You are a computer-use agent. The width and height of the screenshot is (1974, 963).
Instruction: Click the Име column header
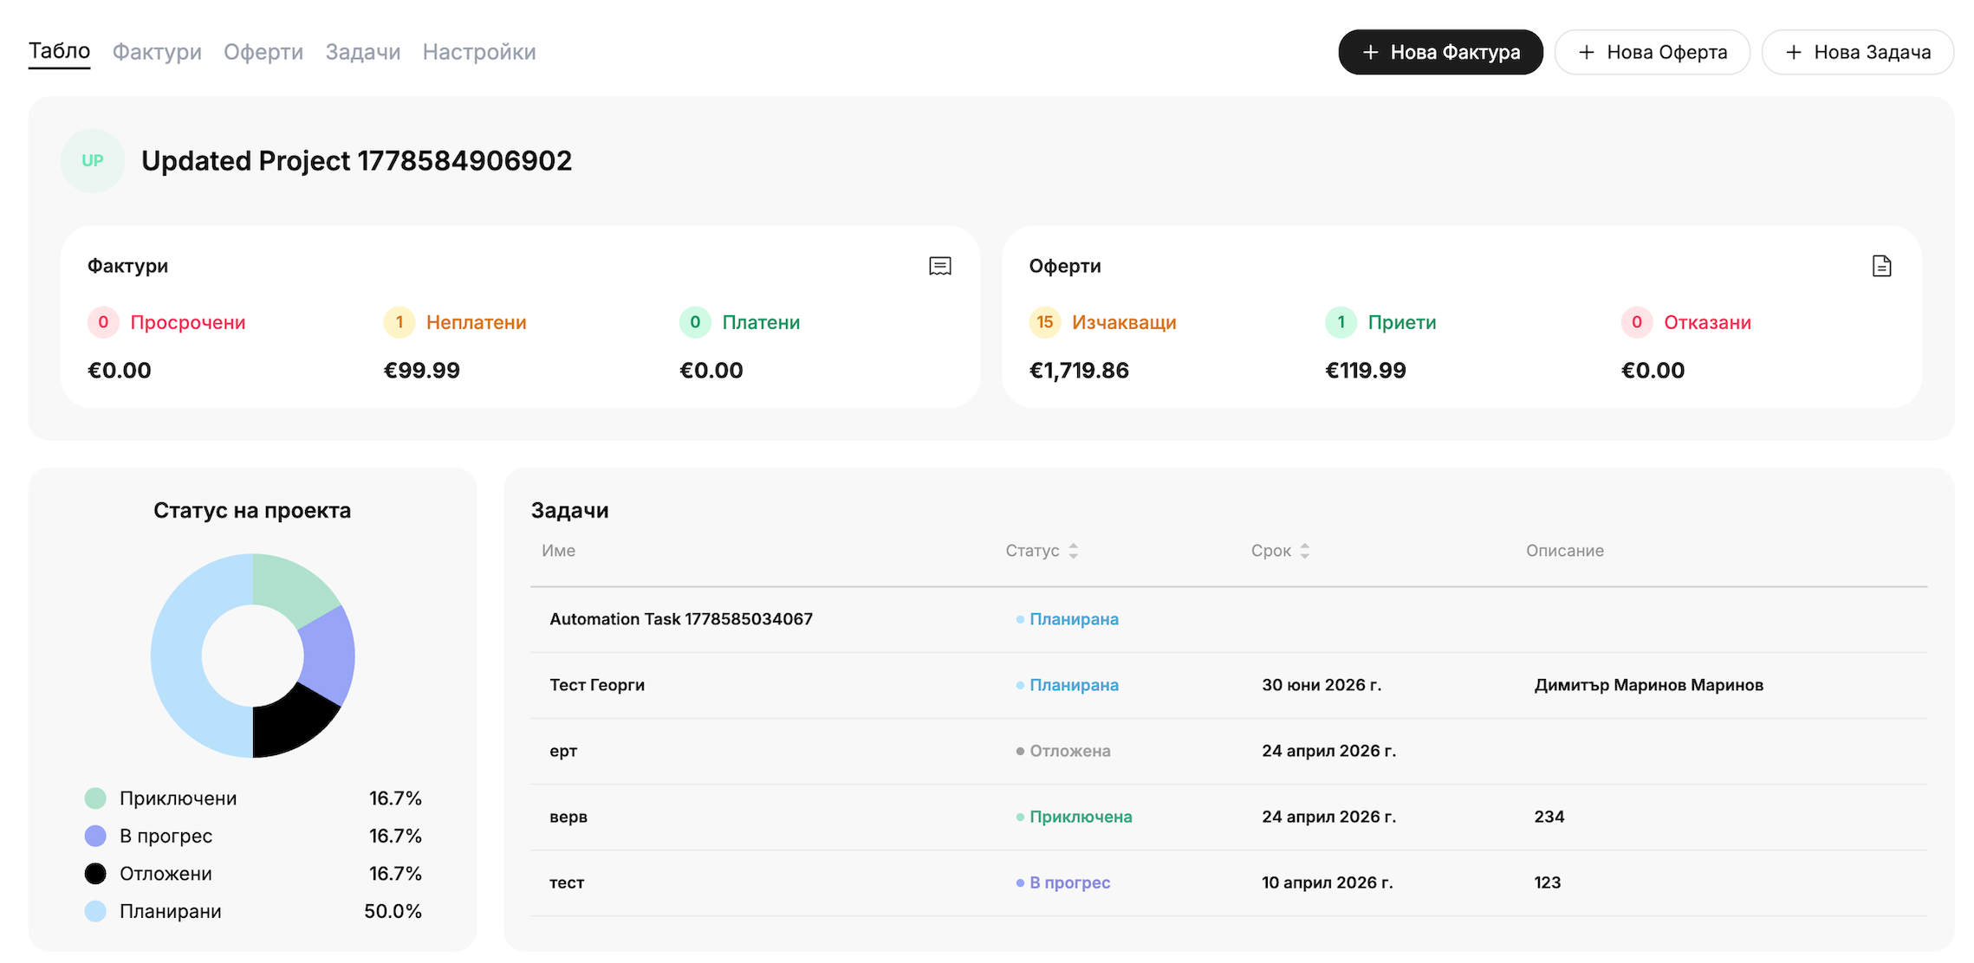click(558, 551)
